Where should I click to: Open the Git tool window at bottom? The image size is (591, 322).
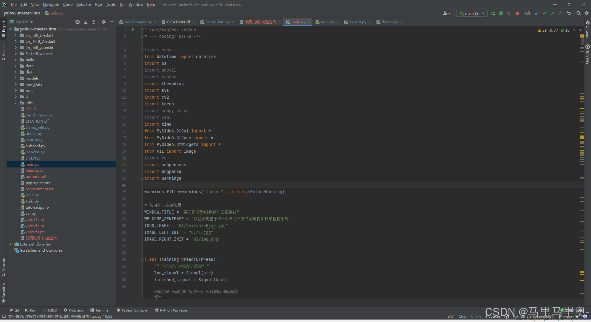[x=14, y=310]
